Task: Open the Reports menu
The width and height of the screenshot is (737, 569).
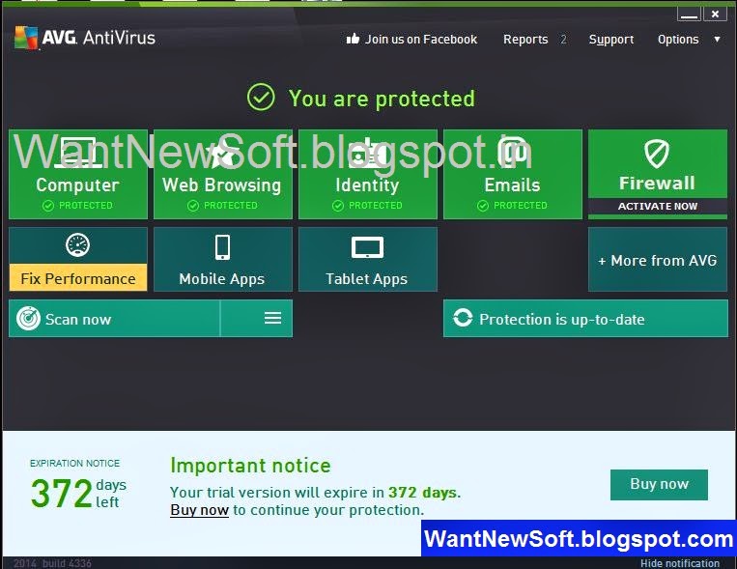Action: [x=525, y=40]
